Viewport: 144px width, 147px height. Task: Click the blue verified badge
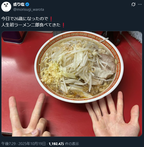click(x=27, y=4)
